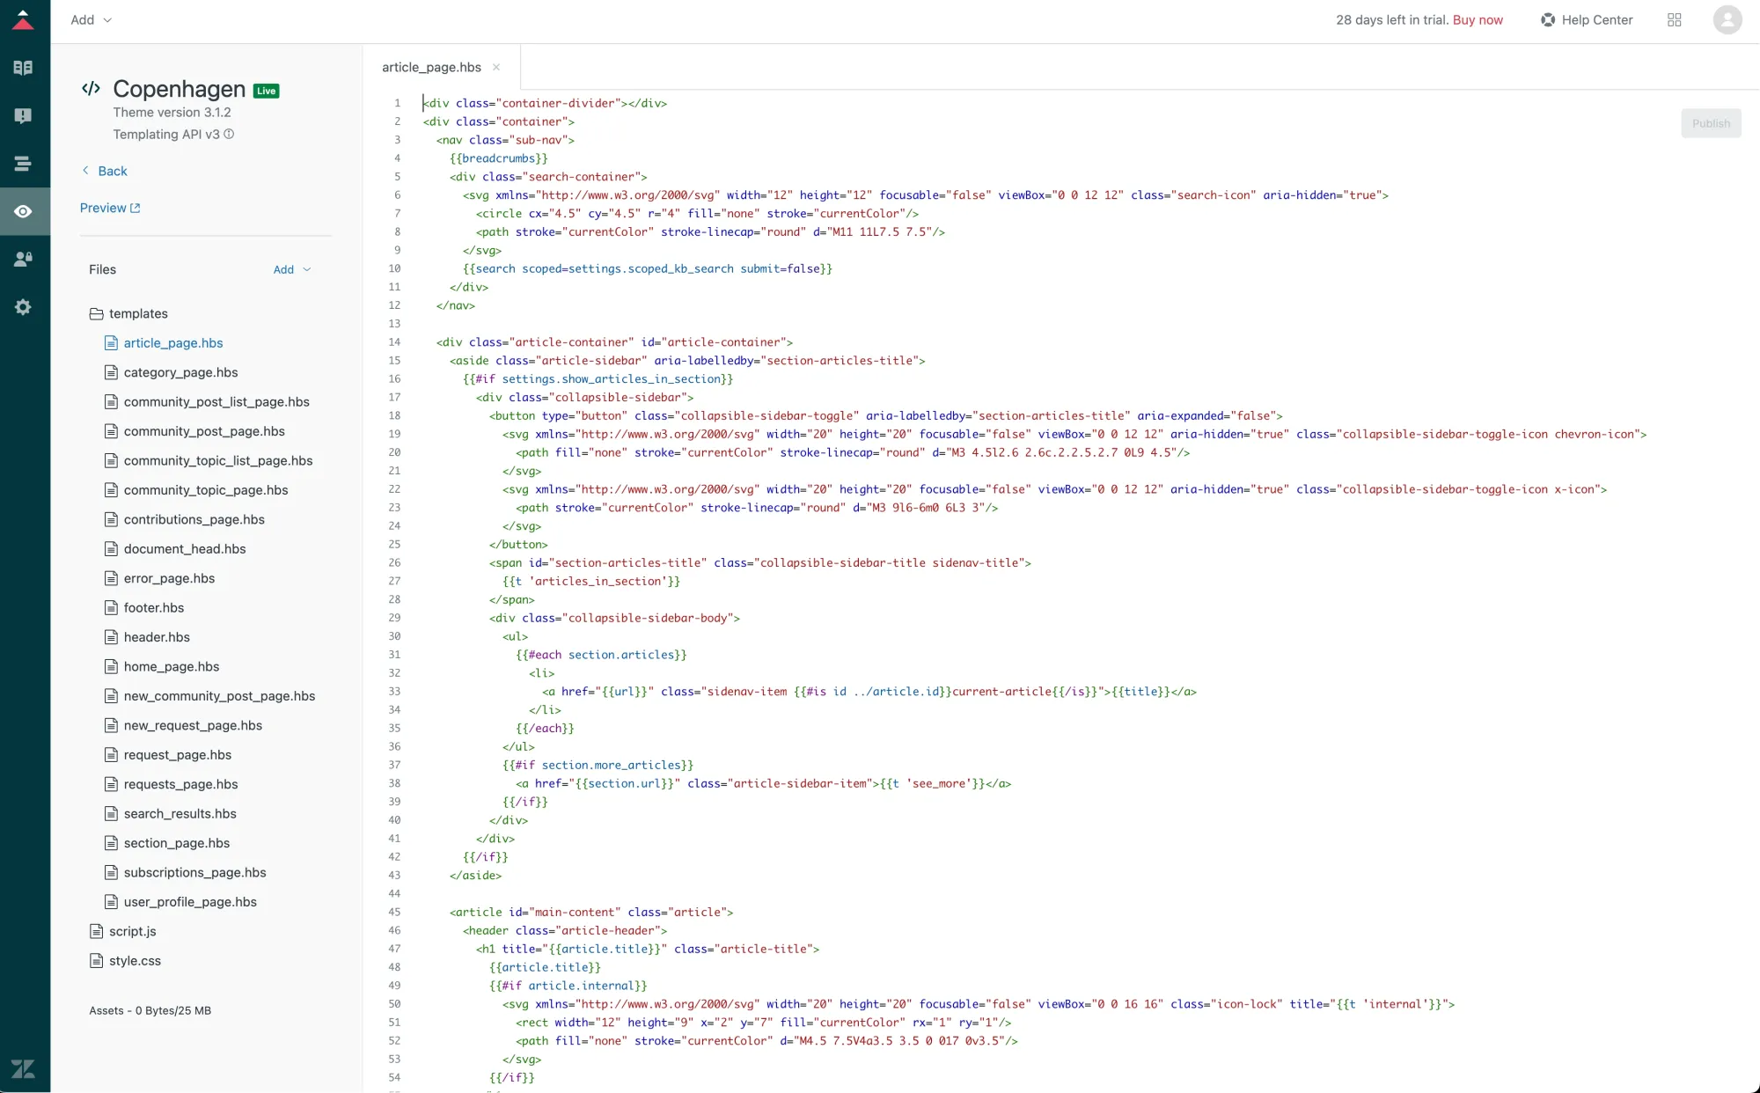Open the Help Center link

[x=1587, y=20]
